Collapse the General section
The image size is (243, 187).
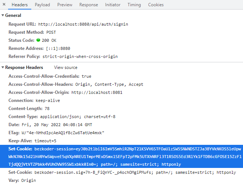(3, 15)
